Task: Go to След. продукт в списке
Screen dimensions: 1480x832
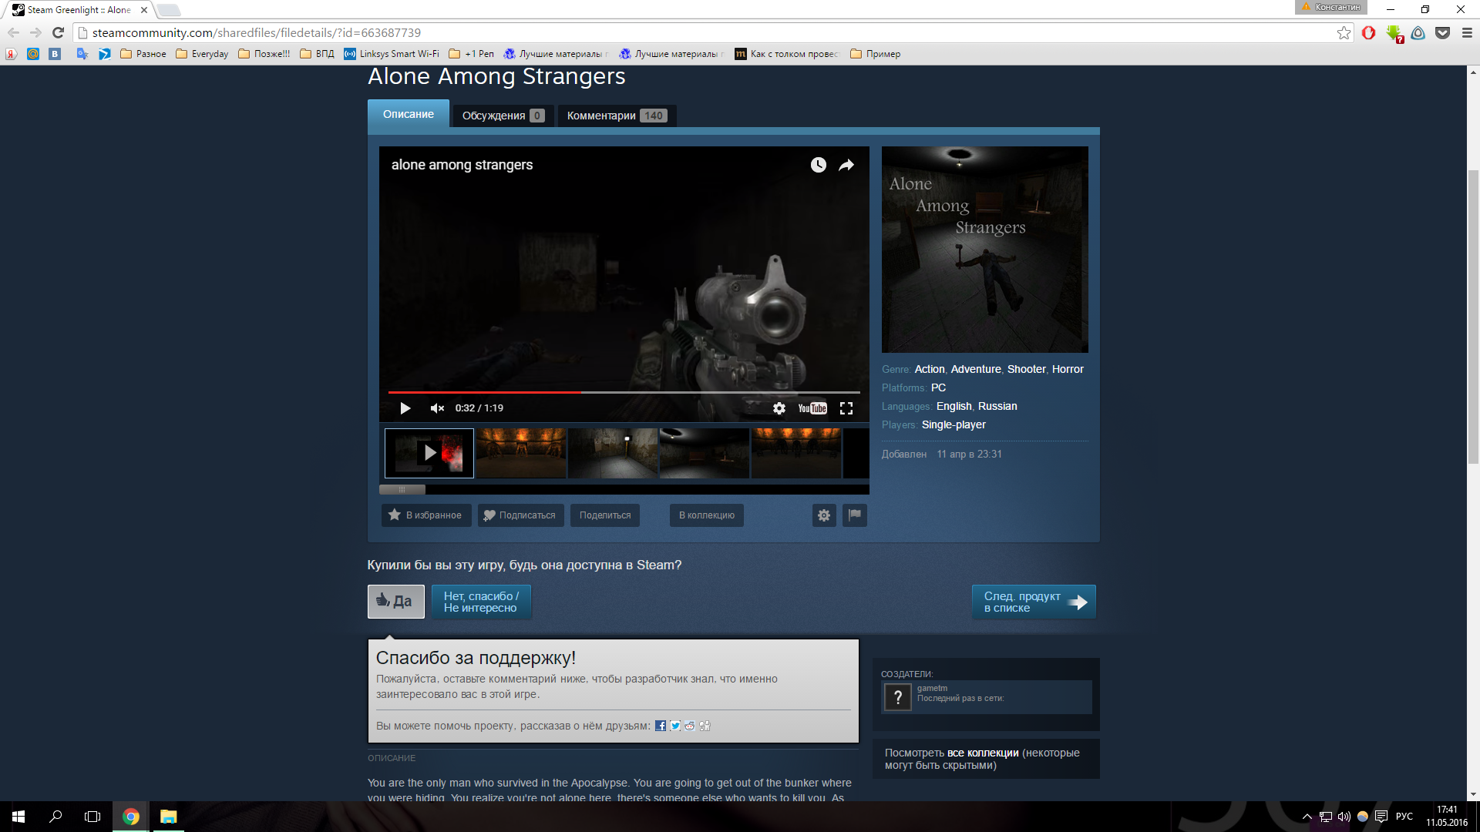Action: click(x=1034, y=602)
